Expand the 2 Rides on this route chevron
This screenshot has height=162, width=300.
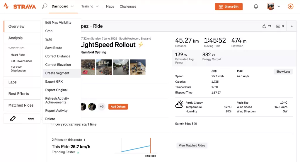[84, 140]
